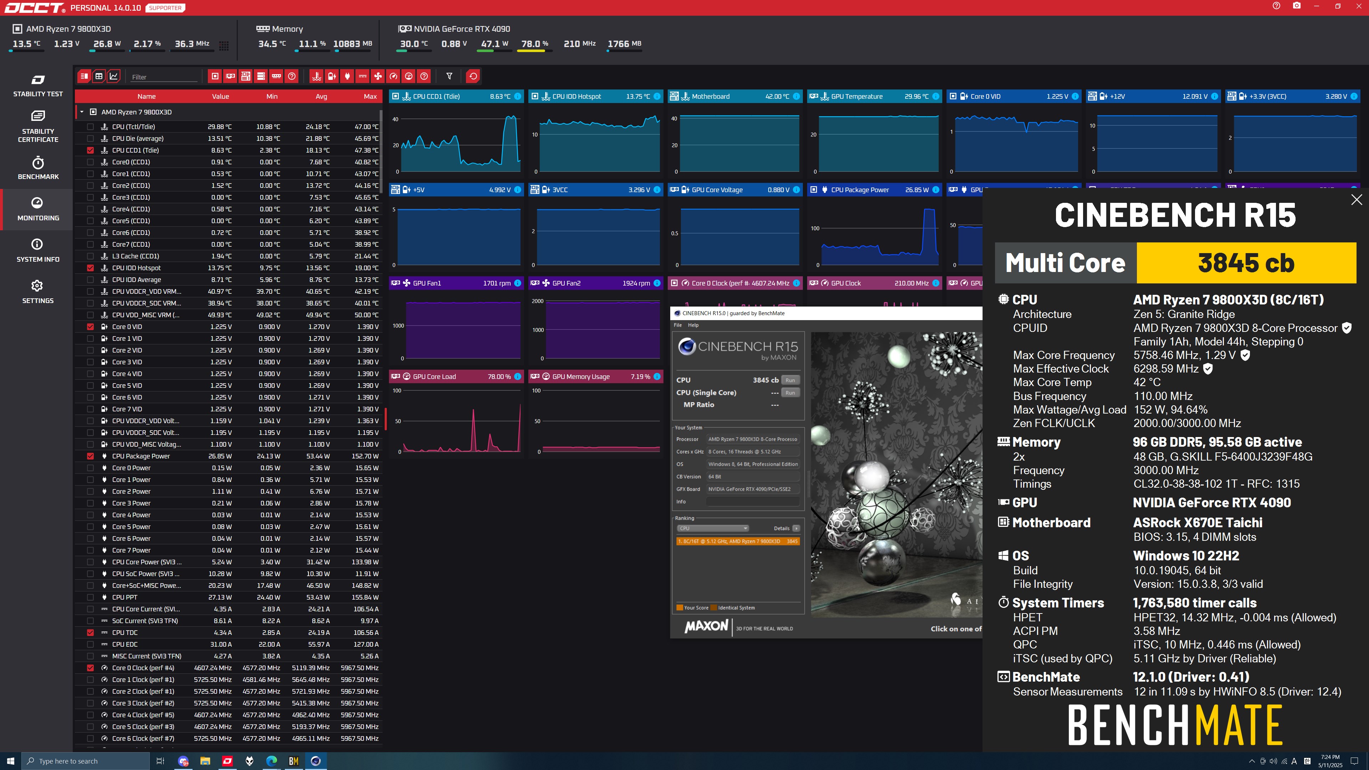Toggle the clock speed filter icon

(393, 77)
